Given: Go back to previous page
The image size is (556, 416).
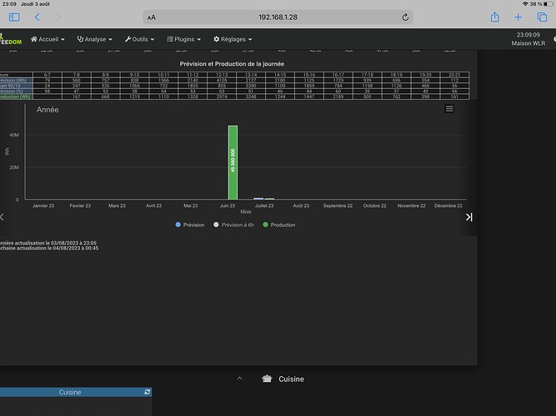Looking at the screenshot, I should pos(38,17).
